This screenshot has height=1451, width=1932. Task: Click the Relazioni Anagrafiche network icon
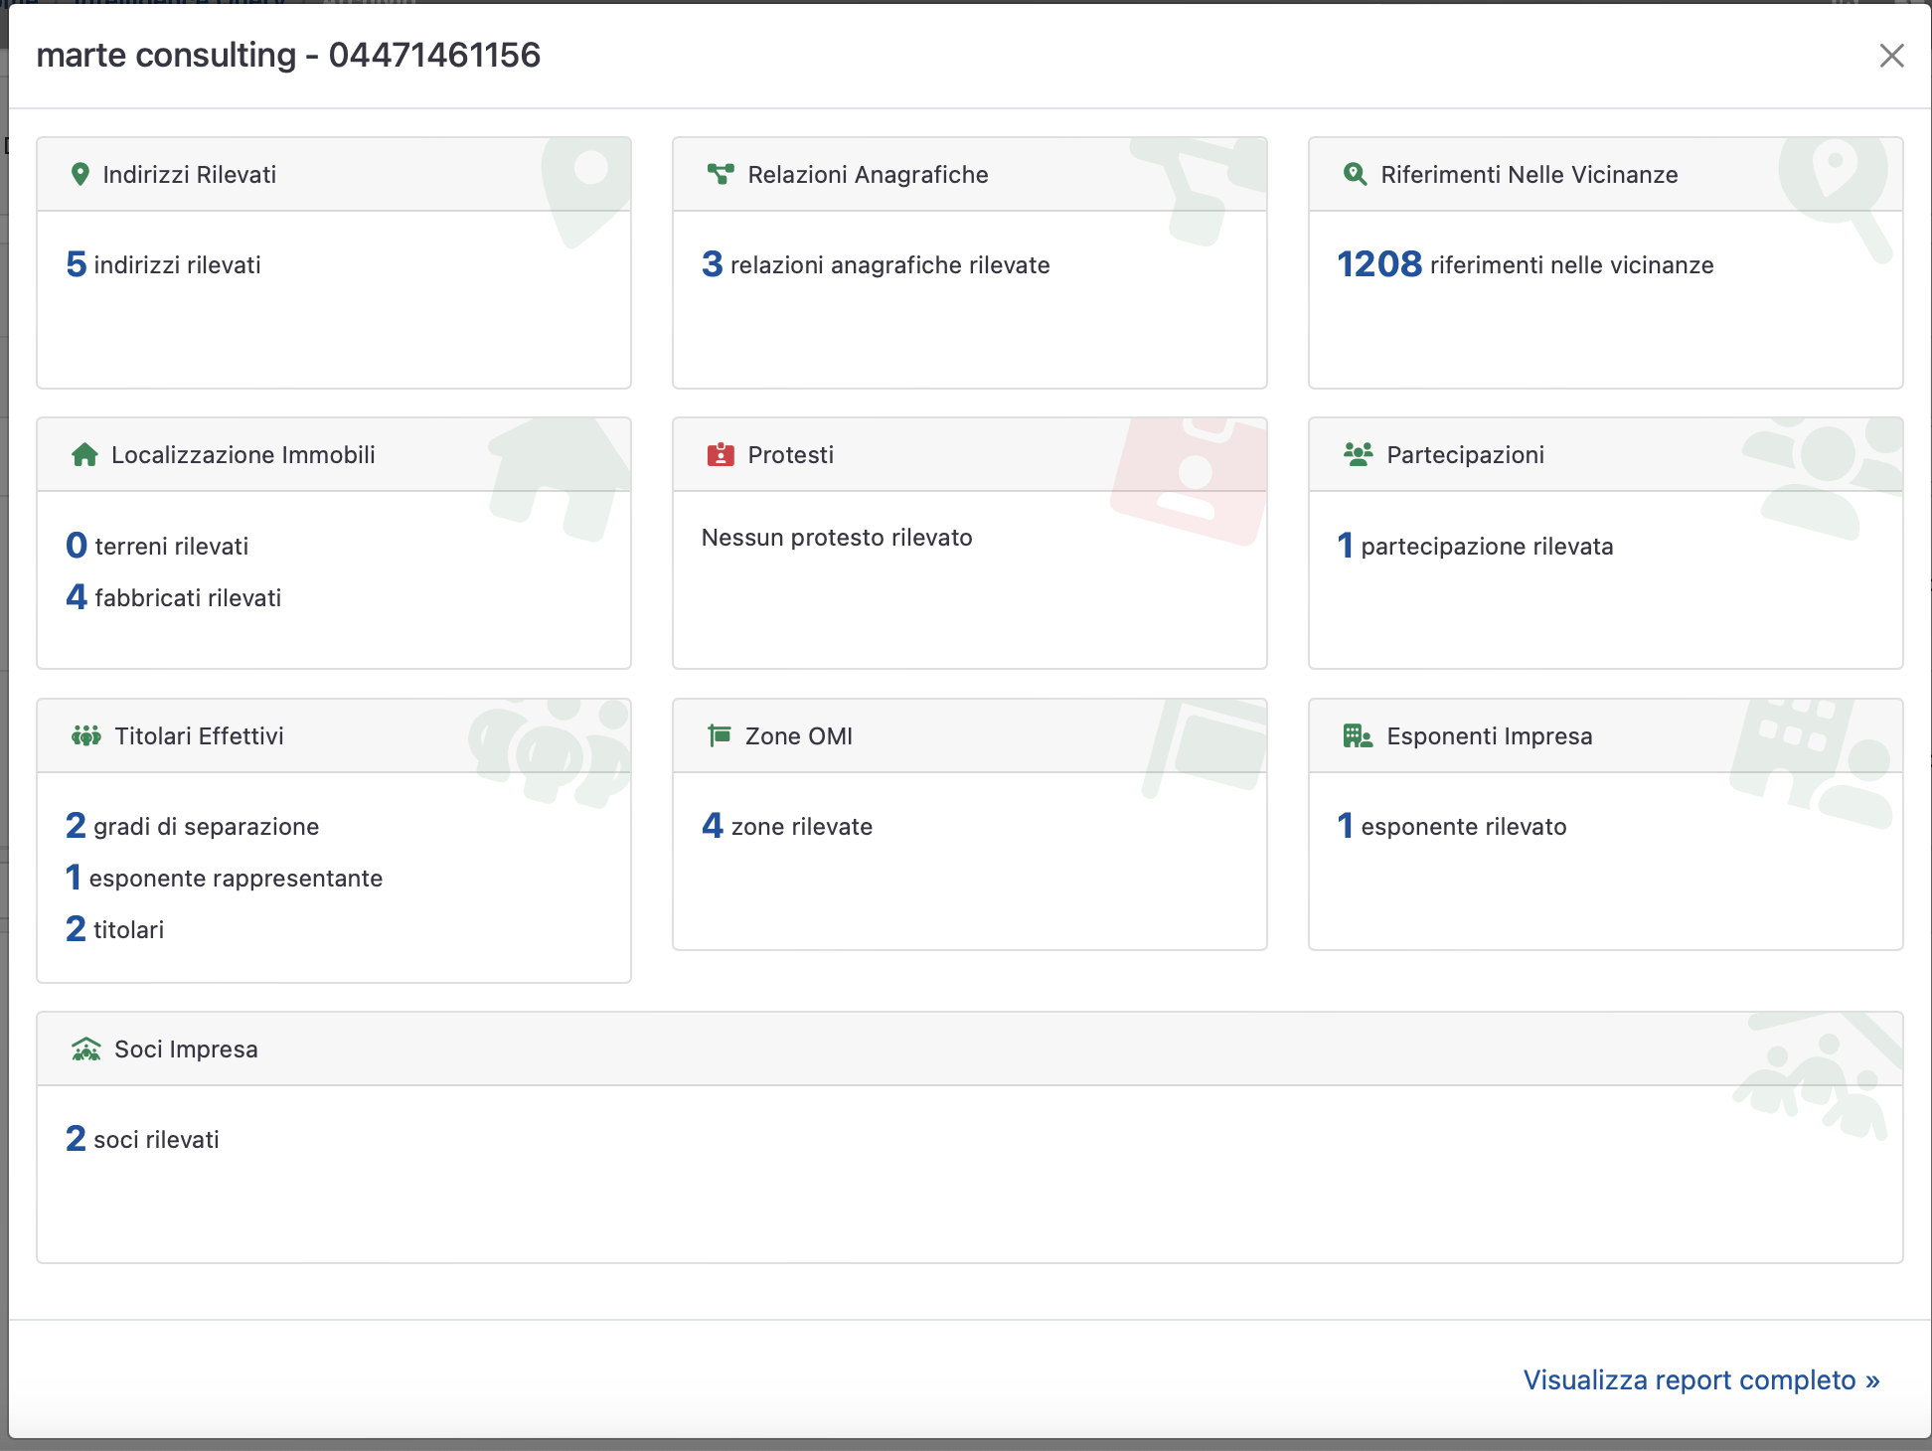721,175
